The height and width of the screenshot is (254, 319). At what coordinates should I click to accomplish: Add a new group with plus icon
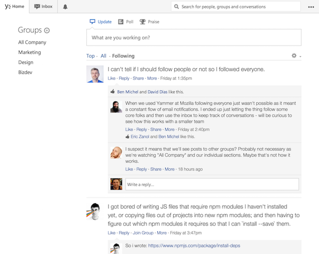pos(47,31)
